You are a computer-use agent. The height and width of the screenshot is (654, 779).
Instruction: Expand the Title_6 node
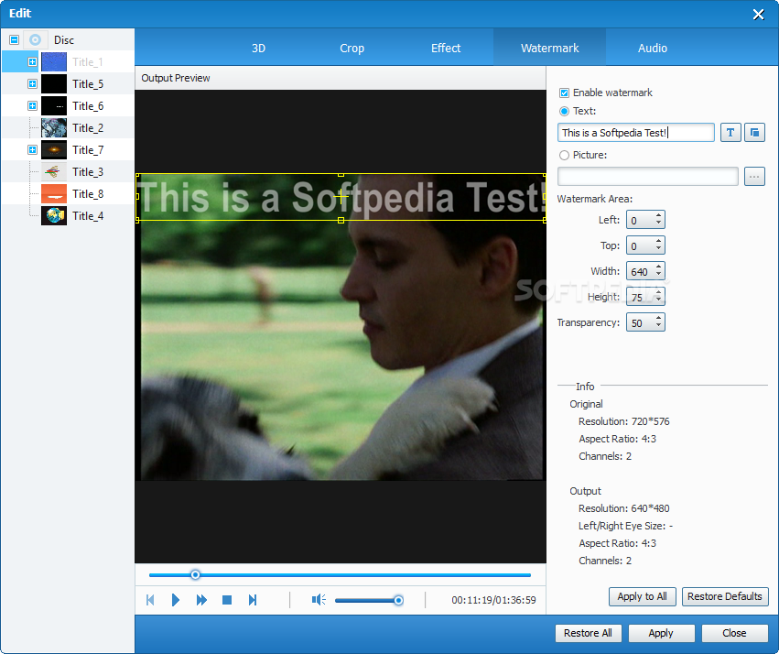(x=32, y=106)
